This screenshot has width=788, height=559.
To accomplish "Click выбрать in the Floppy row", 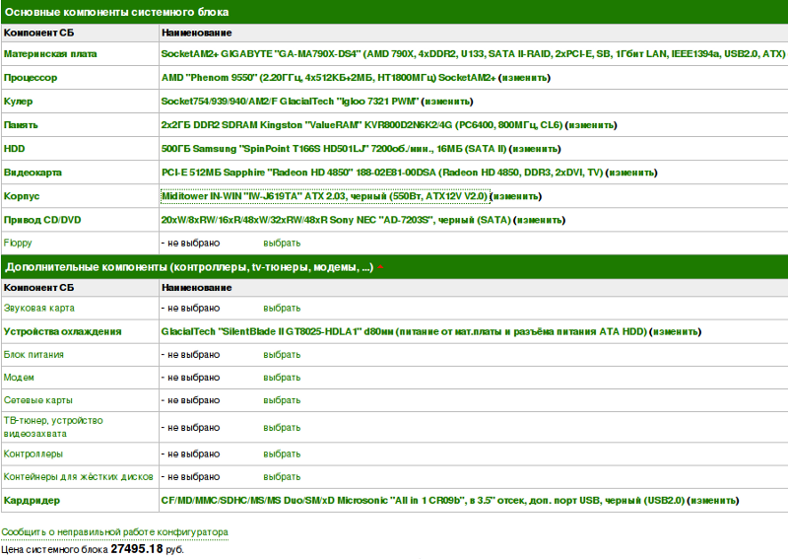I will click(282, 243).
